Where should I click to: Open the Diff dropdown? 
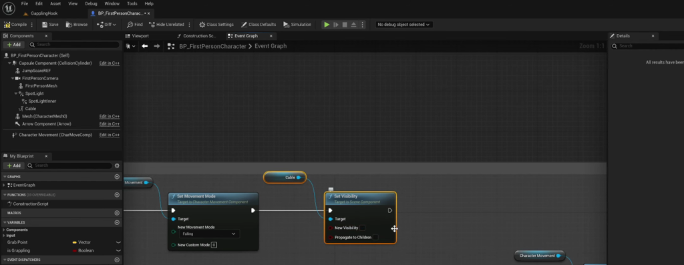pyautogui.click(x=106, y=25)
